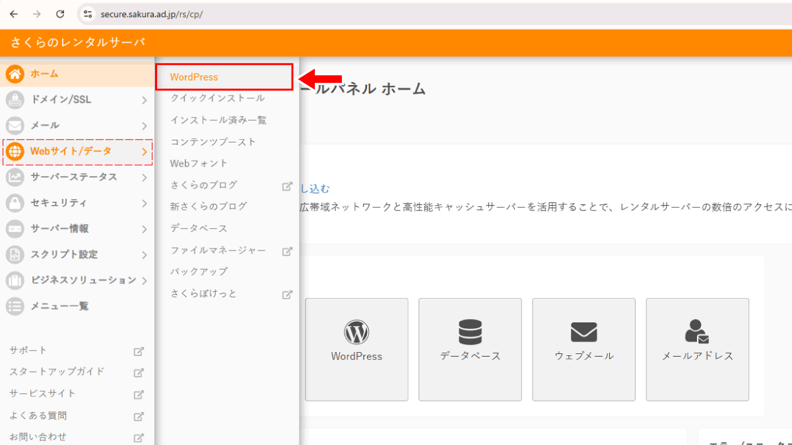Open インストール済み一覧 from the submenu
Viewport: 792px width, 445px height.
218,120
